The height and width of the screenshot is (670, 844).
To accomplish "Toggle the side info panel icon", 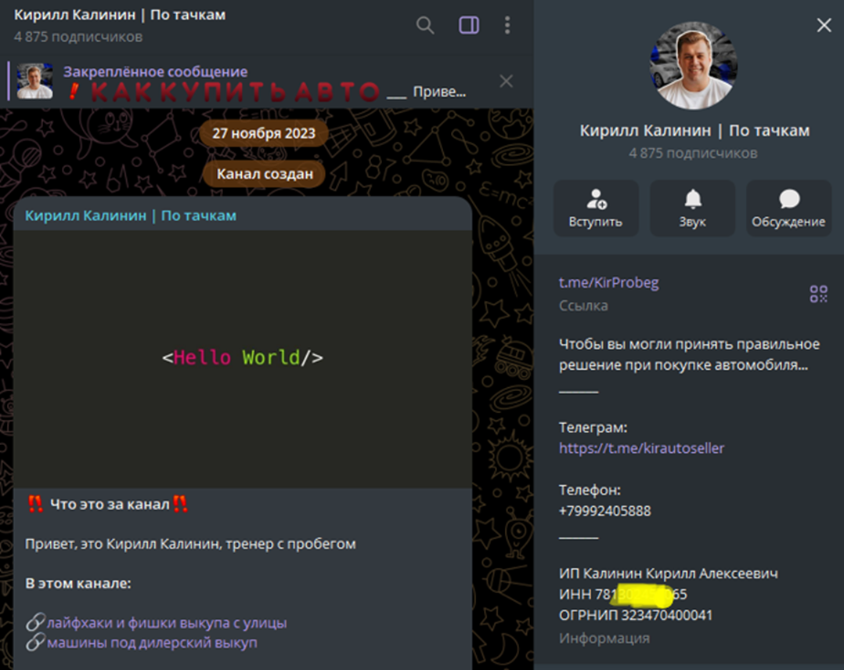I will click(x=468, y=25).
